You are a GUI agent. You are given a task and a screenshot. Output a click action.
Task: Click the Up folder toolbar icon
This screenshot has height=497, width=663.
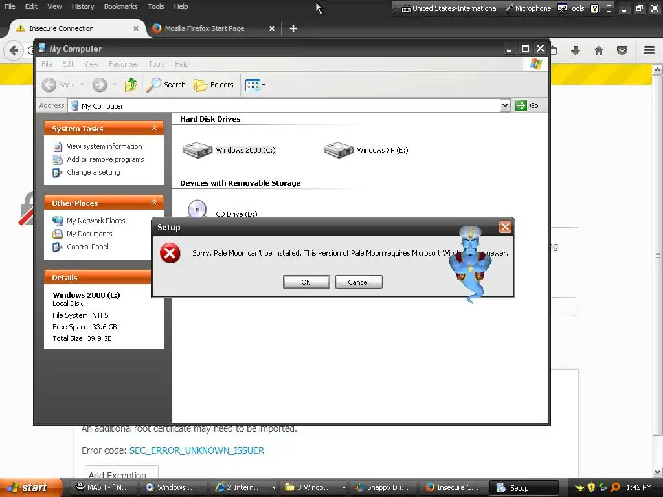131,85
